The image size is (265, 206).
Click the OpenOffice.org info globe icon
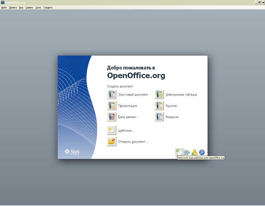point(202,153)
